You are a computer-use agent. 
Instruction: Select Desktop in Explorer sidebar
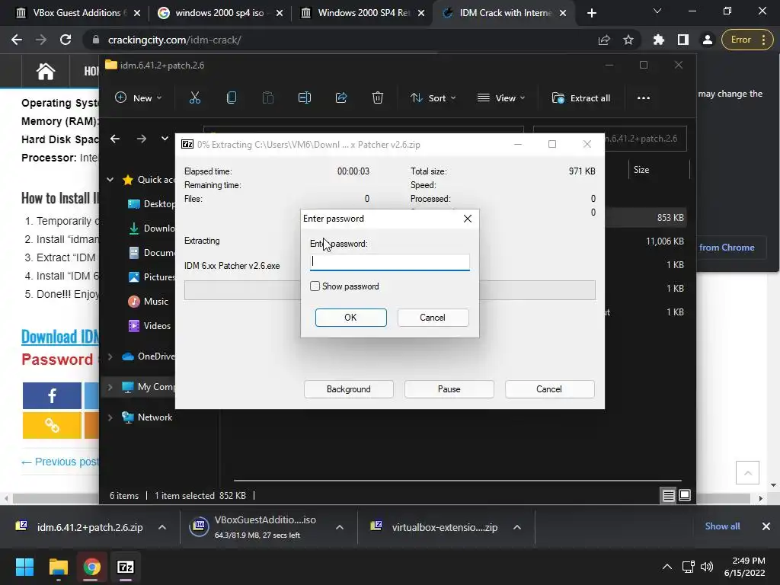[x=152, y=204]
